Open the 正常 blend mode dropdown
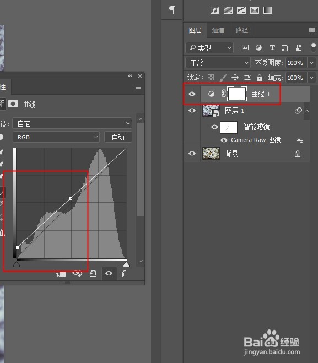 click(218, 63)
